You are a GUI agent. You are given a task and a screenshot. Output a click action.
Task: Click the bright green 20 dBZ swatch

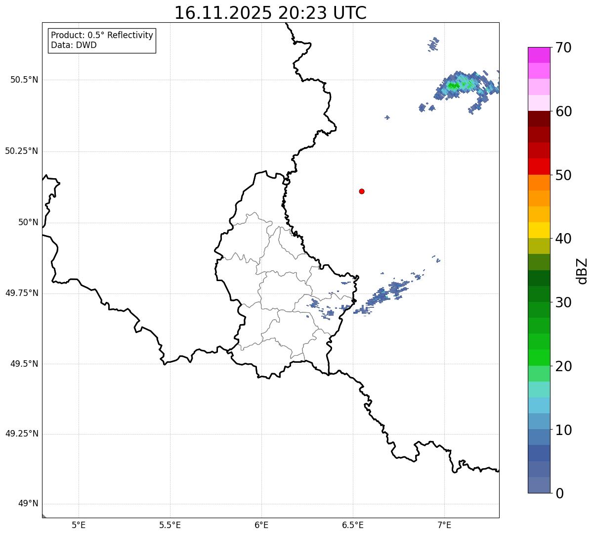[539, 358]
